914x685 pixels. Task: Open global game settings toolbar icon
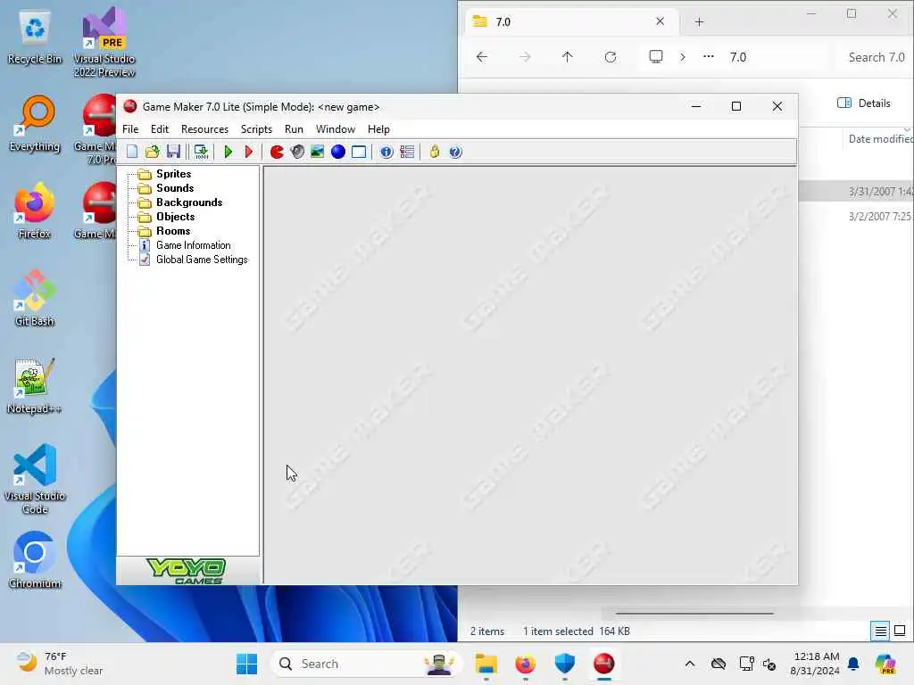(407, 152)
